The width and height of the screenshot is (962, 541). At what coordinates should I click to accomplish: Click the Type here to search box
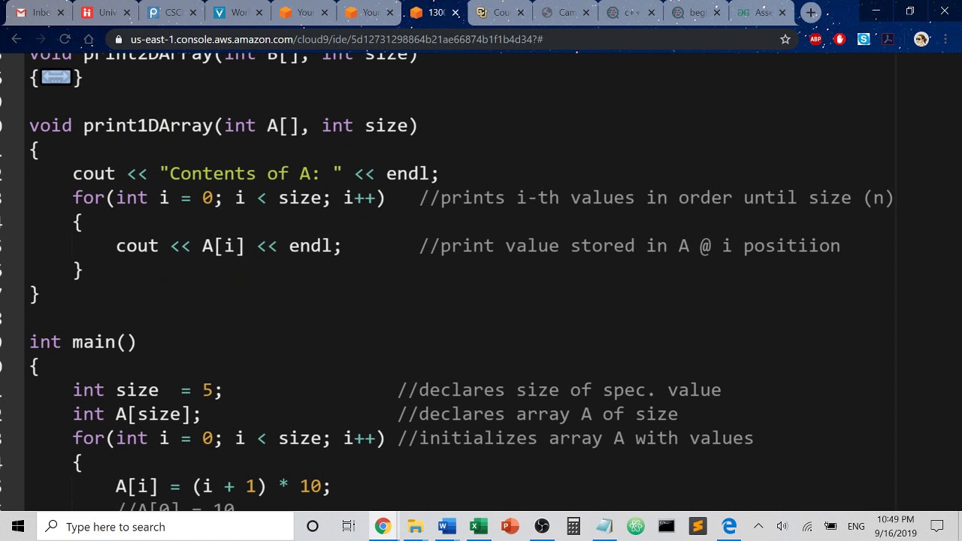click(x=165, y=526)
